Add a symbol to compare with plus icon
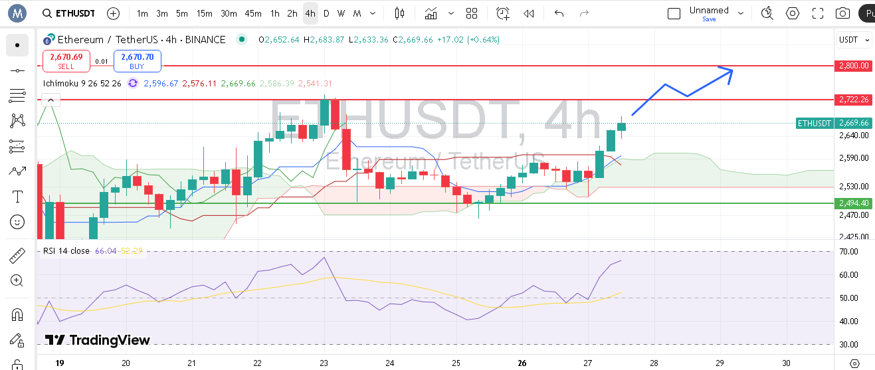This screenshot has height=370, width=875. pyautogui.click(x=114, y=13)
